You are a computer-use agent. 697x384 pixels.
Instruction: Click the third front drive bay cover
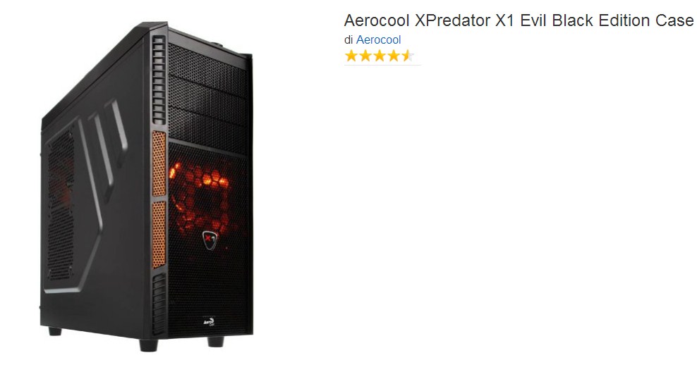click(x=208, y=128)
